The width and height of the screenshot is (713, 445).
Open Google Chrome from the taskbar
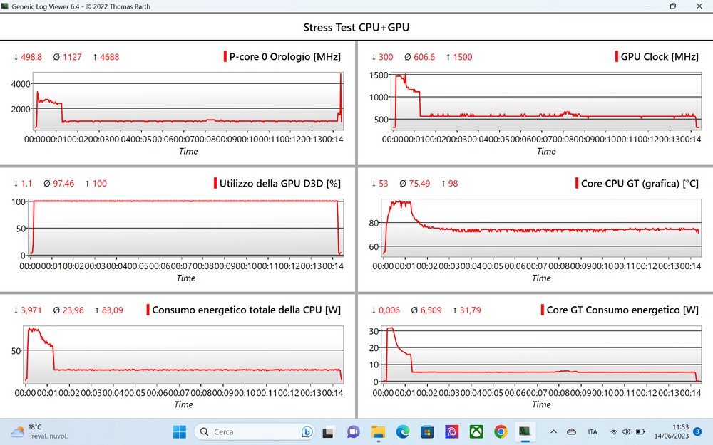pos(501,431)
